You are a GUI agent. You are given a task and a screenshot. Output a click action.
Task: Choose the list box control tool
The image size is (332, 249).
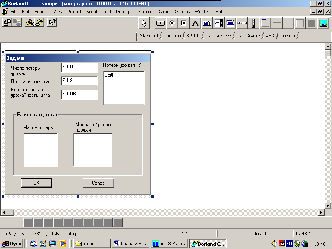point(219,23)
